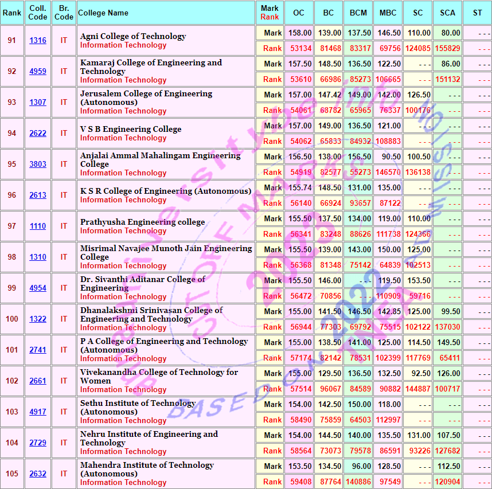Viewport: 492px width, 489px height.
Task: Open the 2622 code link
Action: [x=38, y=134]
